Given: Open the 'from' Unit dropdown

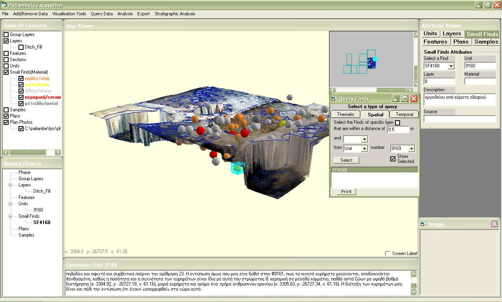Looking at the screenshot, I should 364,148.
